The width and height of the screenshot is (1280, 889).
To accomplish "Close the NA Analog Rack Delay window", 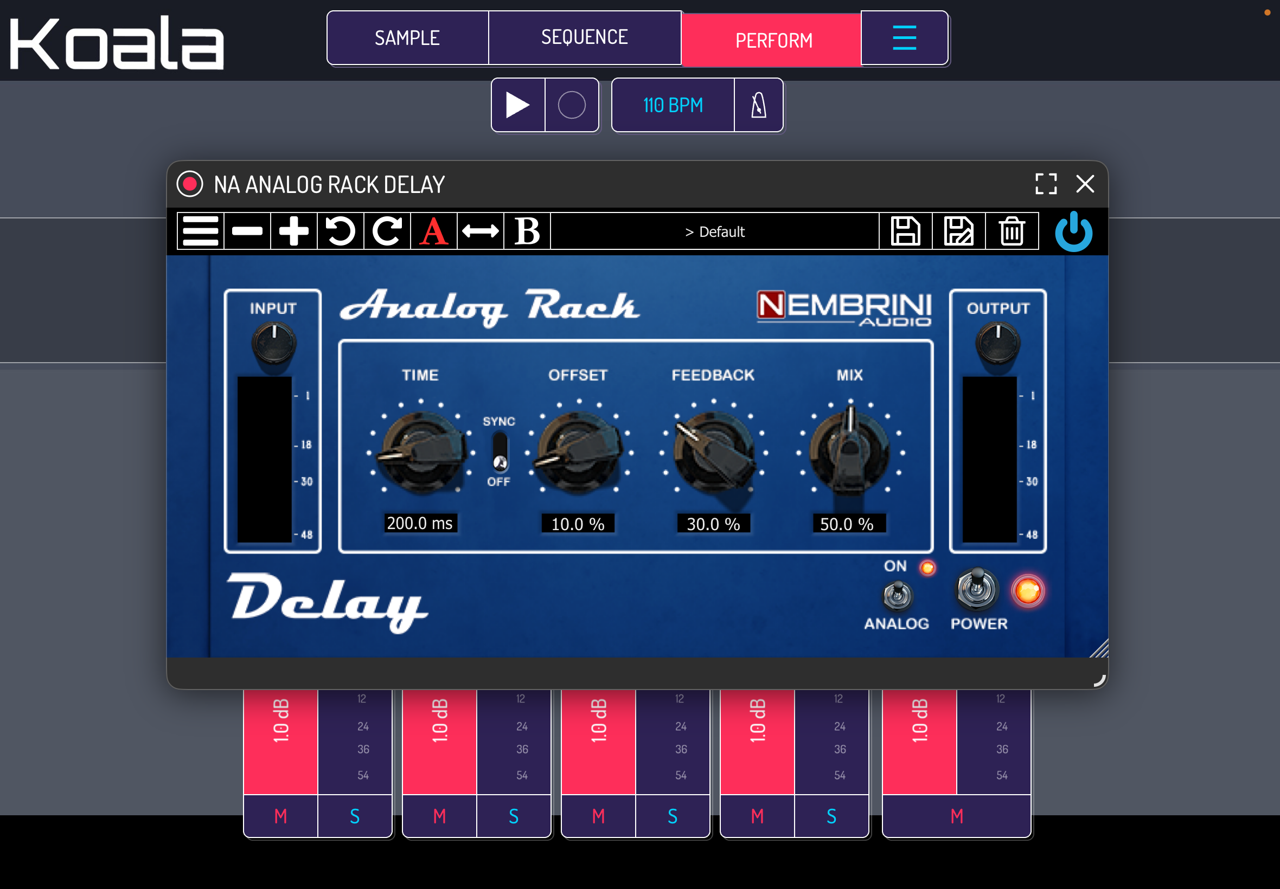I will pyautogui.click(x=1085, y=184).
